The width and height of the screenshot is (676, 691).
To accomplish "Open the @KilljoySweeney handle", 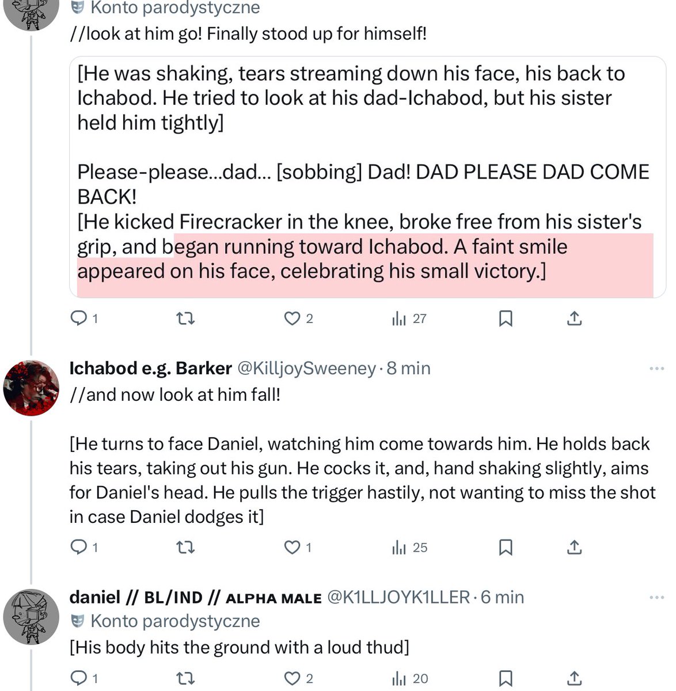I will [306, 368].
